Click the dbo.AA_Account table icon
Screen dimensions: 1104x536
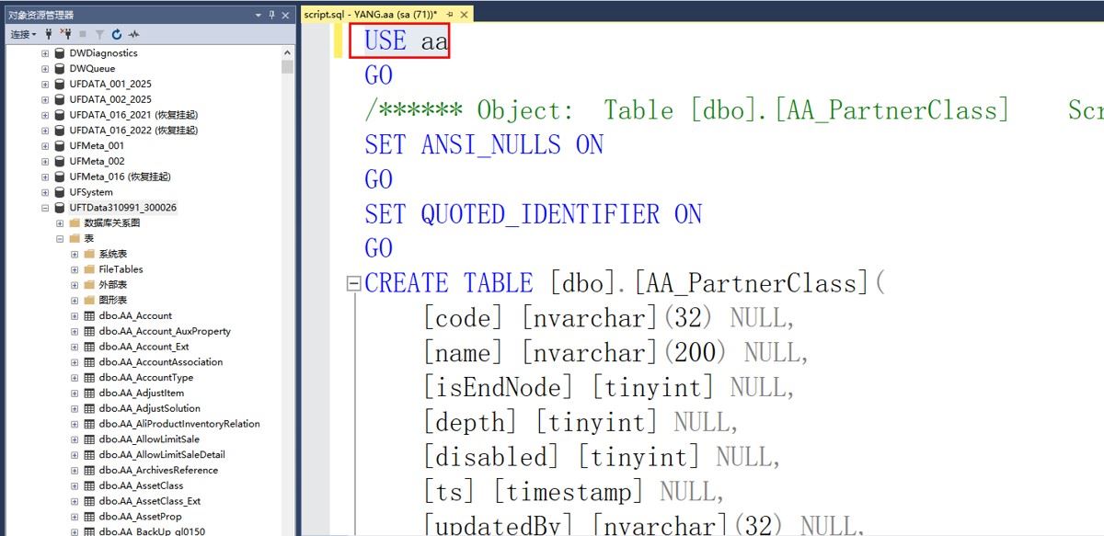(x=89, y=315)
